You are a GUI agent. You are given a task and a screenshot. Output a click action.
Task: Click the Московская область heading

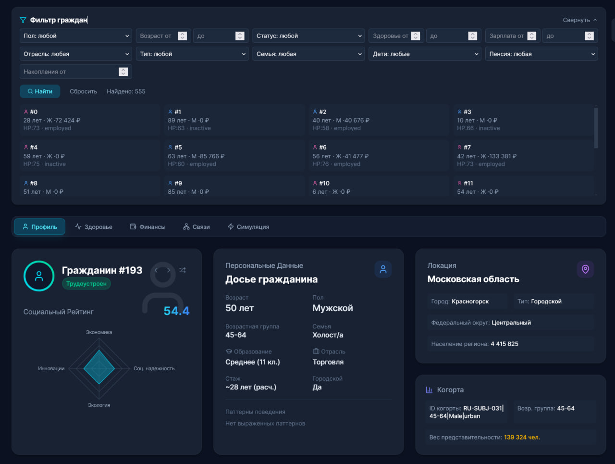coord(473,279)
